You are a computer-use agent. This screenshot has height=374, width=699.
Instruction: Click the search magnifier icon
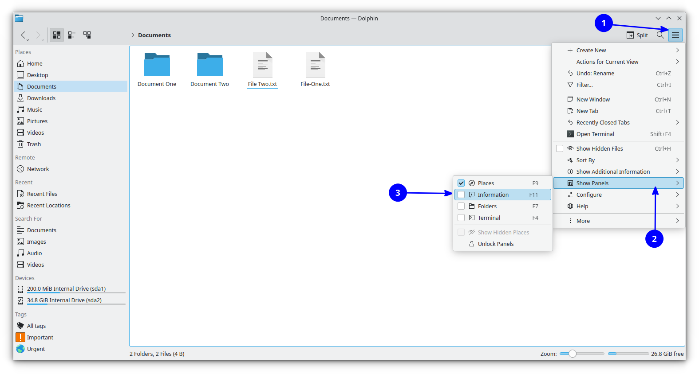coord(660,35)
